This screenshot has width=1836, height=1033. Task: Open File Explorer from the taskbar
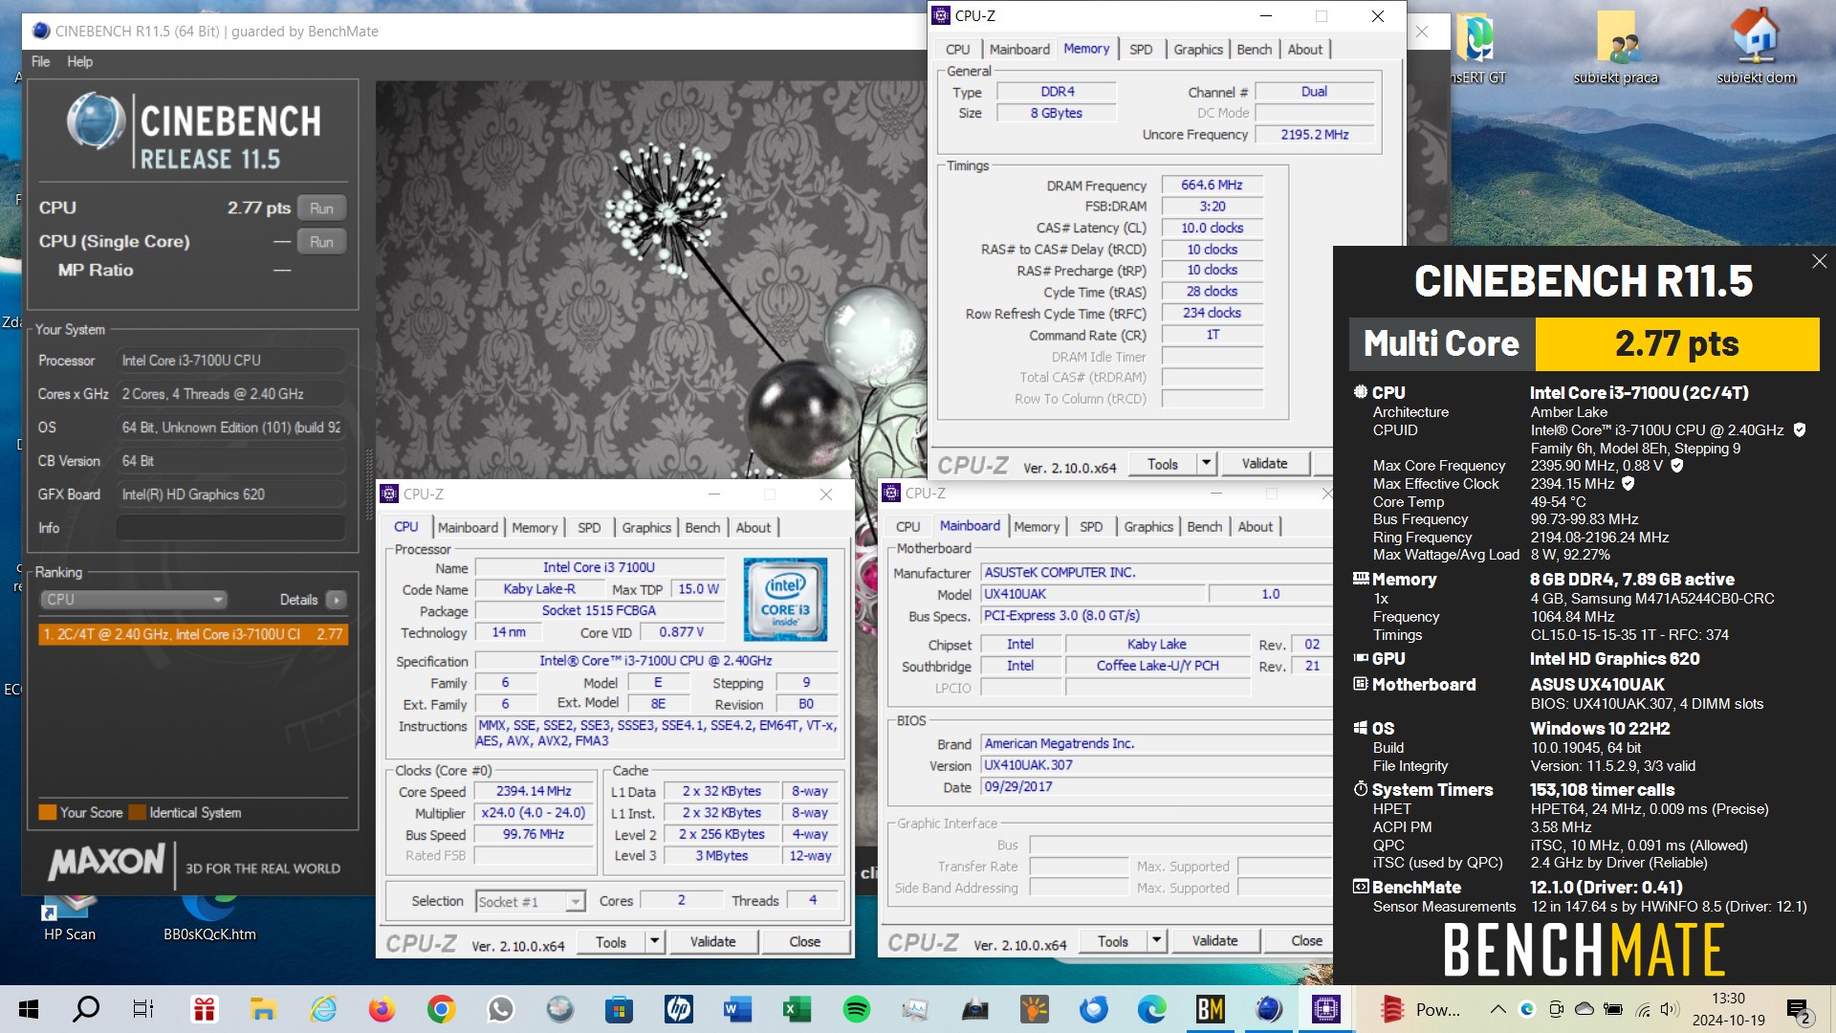[263, 1009]
